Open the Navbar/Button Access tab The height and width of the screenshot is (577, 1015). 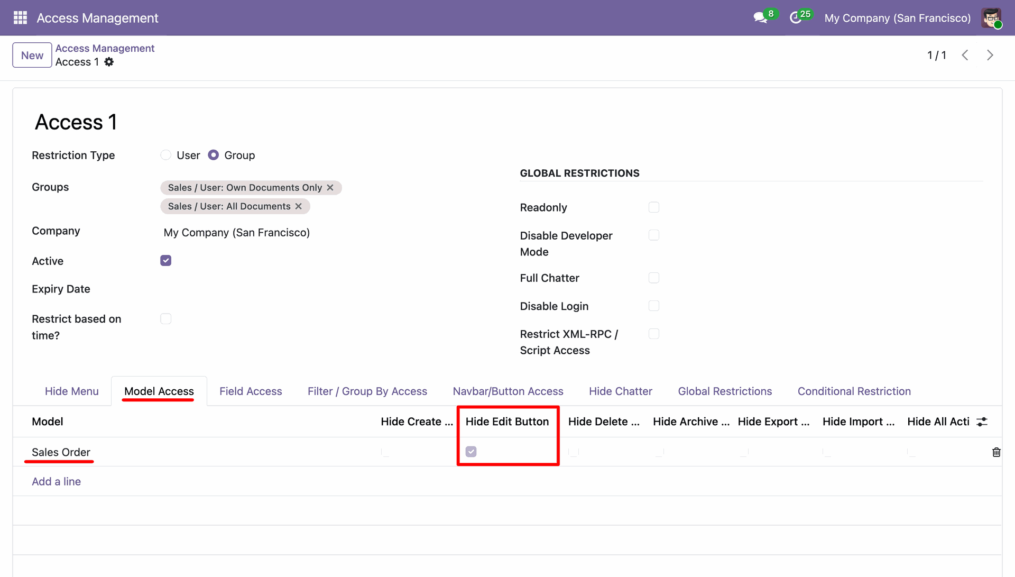pos(508,391)
